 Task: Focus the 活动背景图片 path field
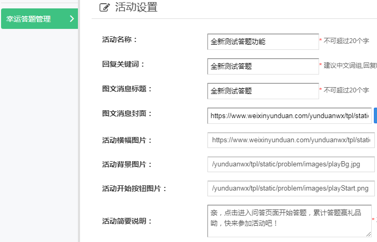click(x=291, y=164)
